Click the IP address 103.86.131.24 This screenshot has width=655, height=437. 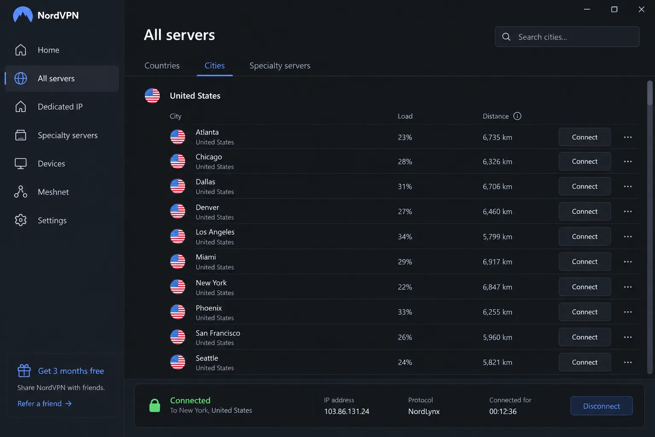[347, 411]
